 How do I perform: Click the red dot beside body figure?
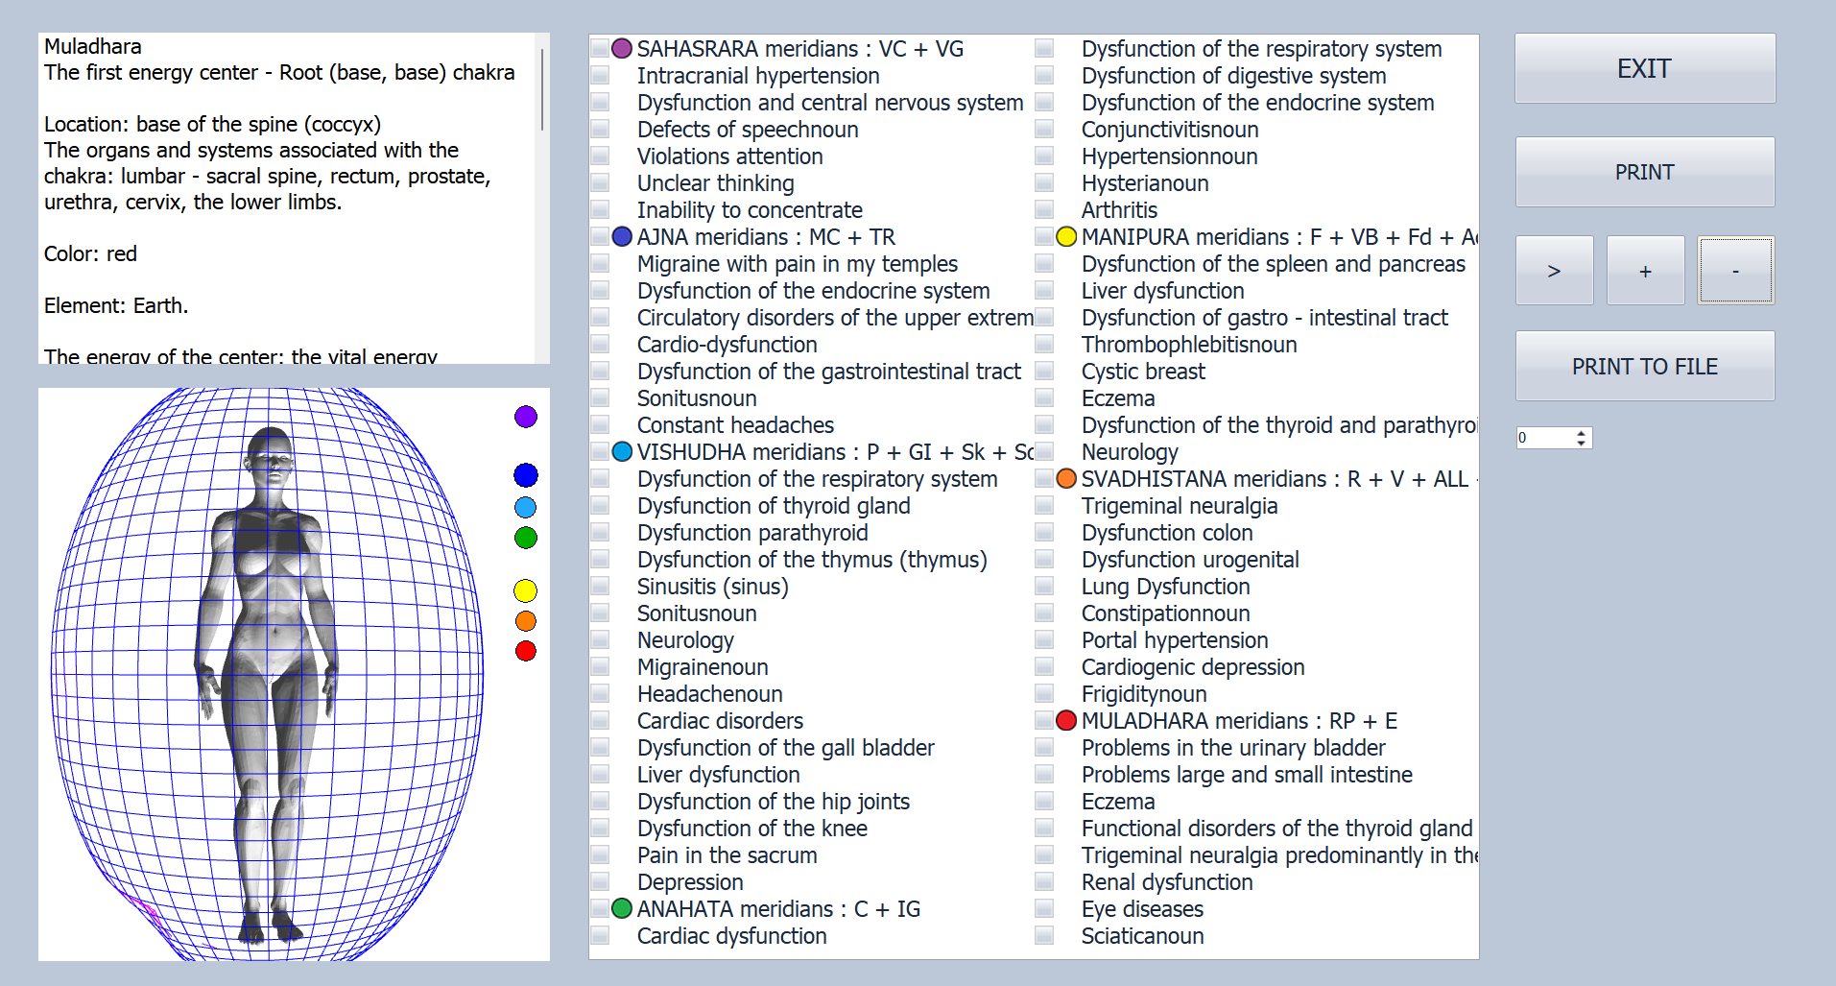pyautogui.click(x=526, y=652)
